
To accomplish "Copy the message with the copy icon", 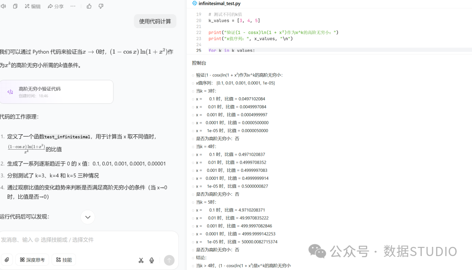I will 15,6.
